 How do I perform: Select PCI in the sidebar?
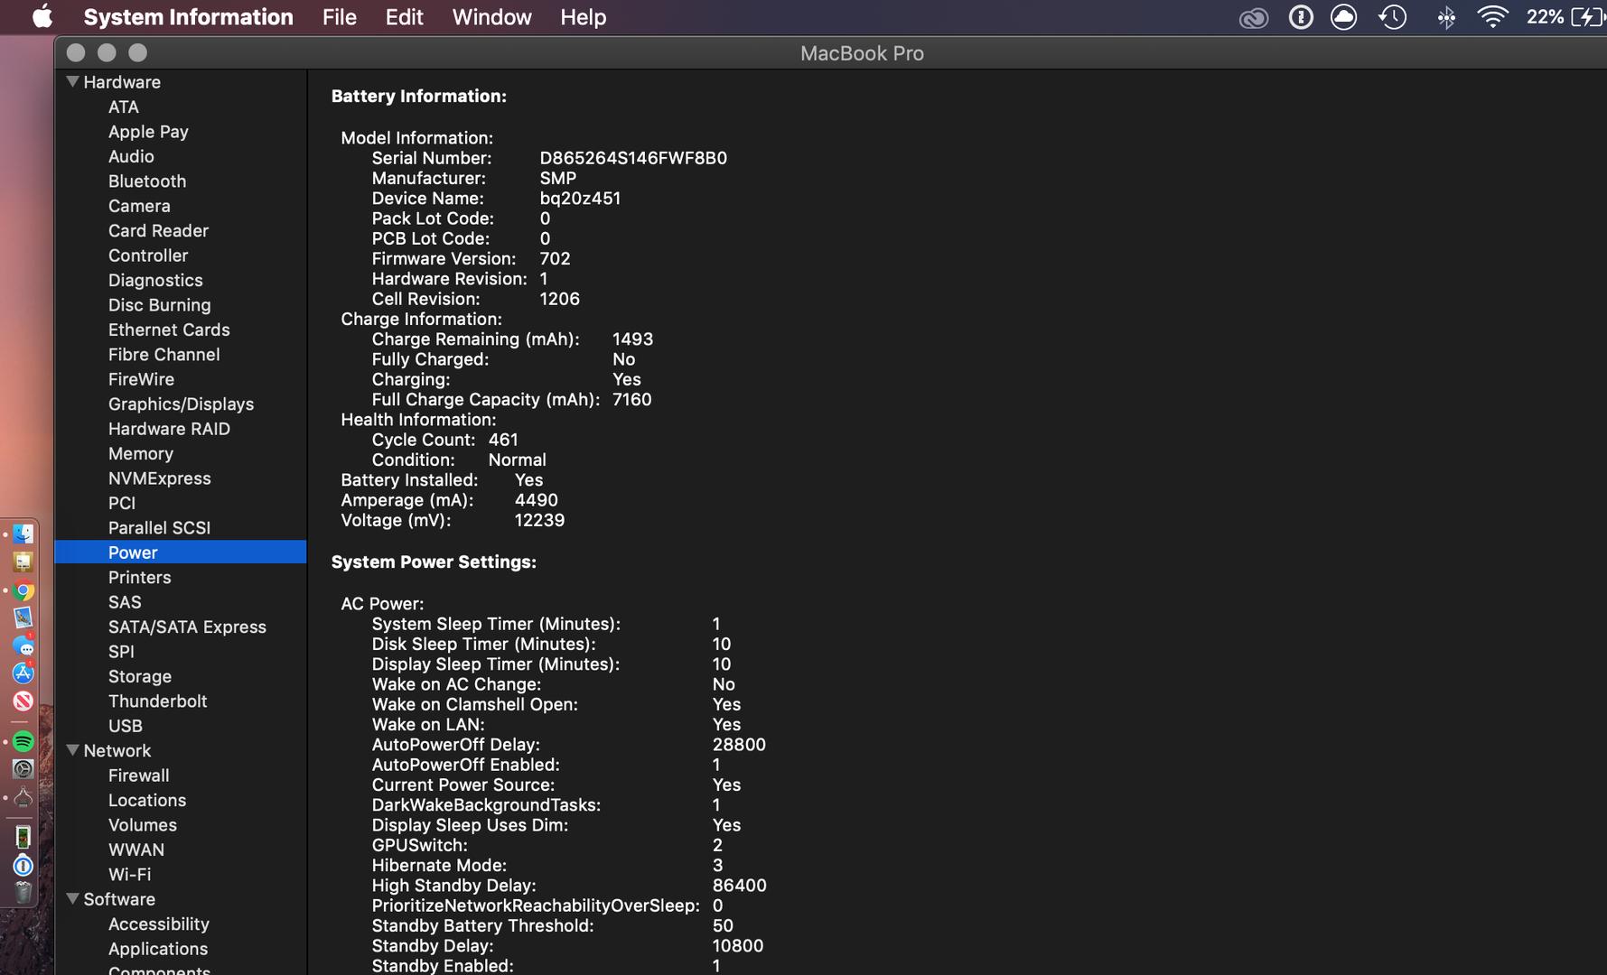tap(122, 504)
